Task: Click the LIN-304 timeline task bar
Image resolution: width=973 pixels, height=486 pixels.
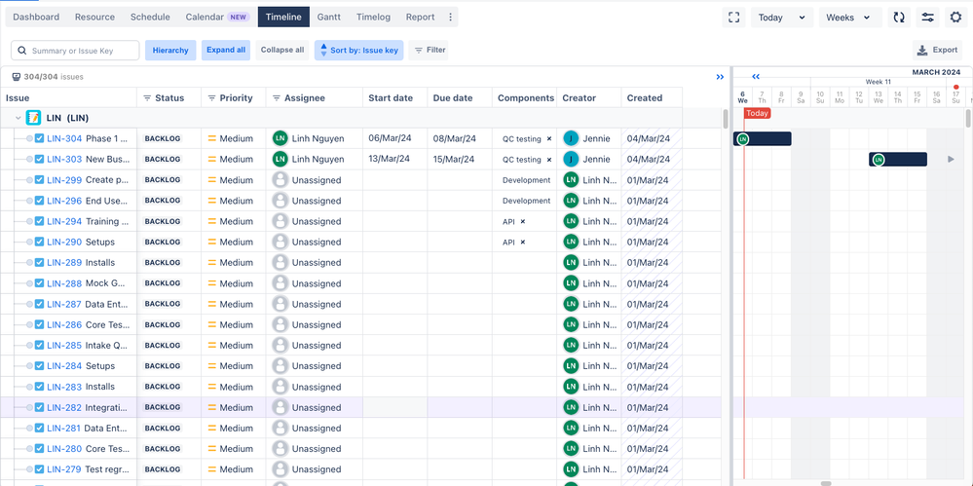Action: click(x=763, y=139)
